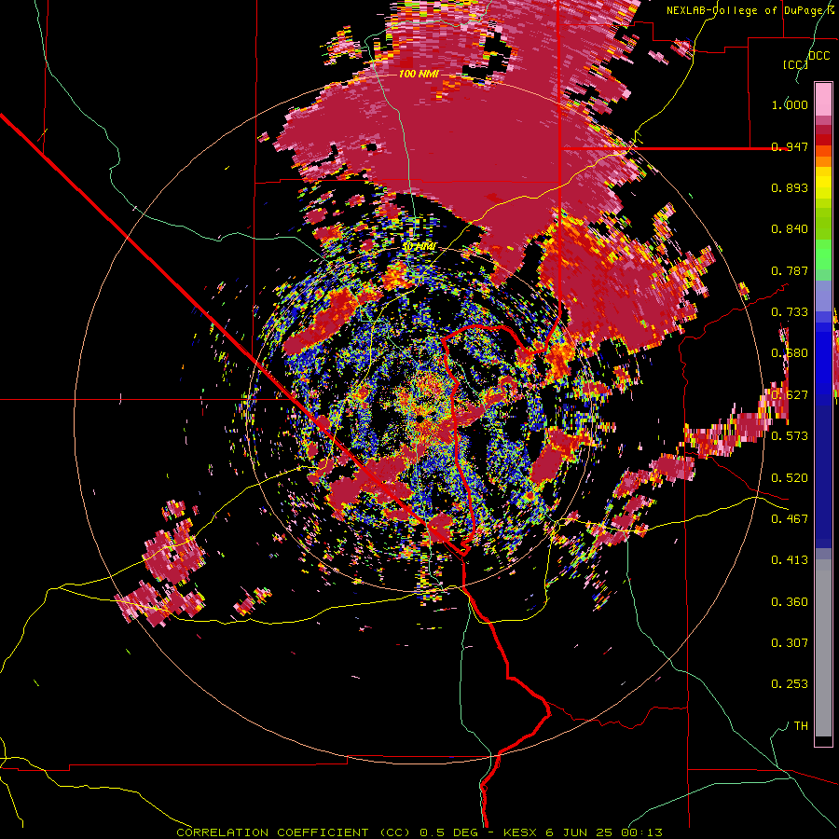Select the 0.253 legend value
The width and height of the screenshot is (839, 839).
coord(790,684)
